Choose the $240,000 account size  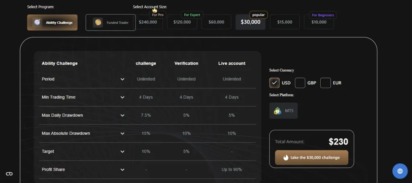[x=149, y=22]
